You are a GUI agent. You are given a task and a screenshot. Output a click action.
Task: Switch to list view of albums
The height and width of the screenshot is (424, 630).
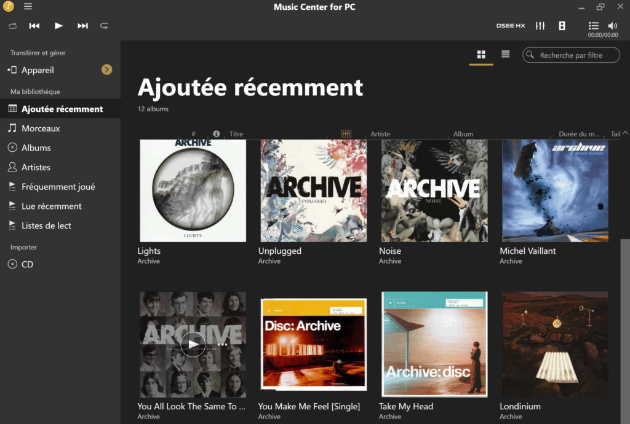[505, 54]
